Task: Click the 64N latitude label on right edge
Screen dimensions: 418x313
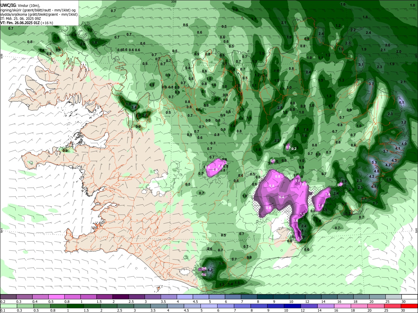Action: (x=416, y=230)
